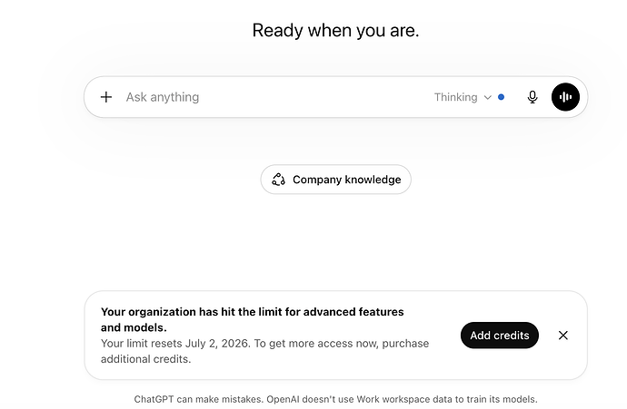Click the limit resets July 2, 2026 text
This screenshot has width=627, height=409.
[x=175, y=343]
